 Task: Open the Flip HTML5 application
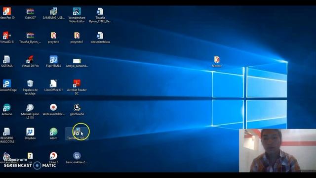click(54, 59)
